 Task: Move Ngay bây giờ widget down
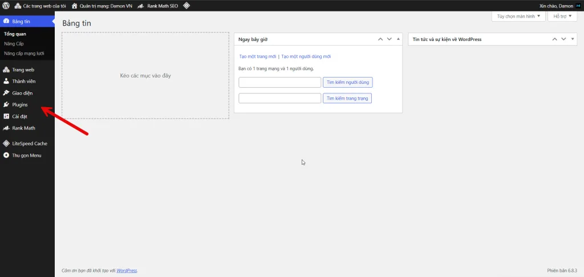point(389,39)
